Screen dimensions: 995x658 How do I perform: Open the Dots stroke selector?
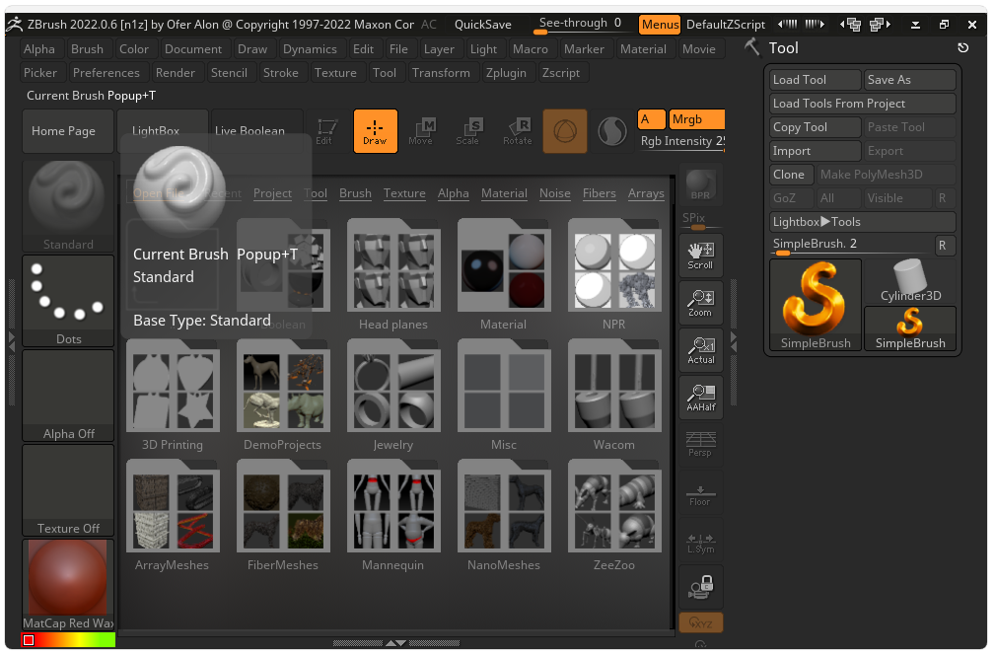[x=68, y=302]
